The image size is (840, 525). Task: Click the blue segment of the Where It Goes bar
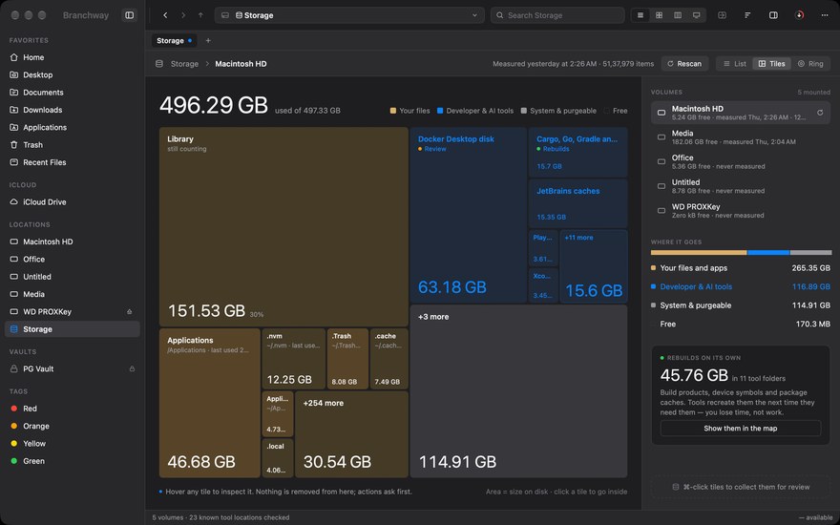click(x=768, y=252)
